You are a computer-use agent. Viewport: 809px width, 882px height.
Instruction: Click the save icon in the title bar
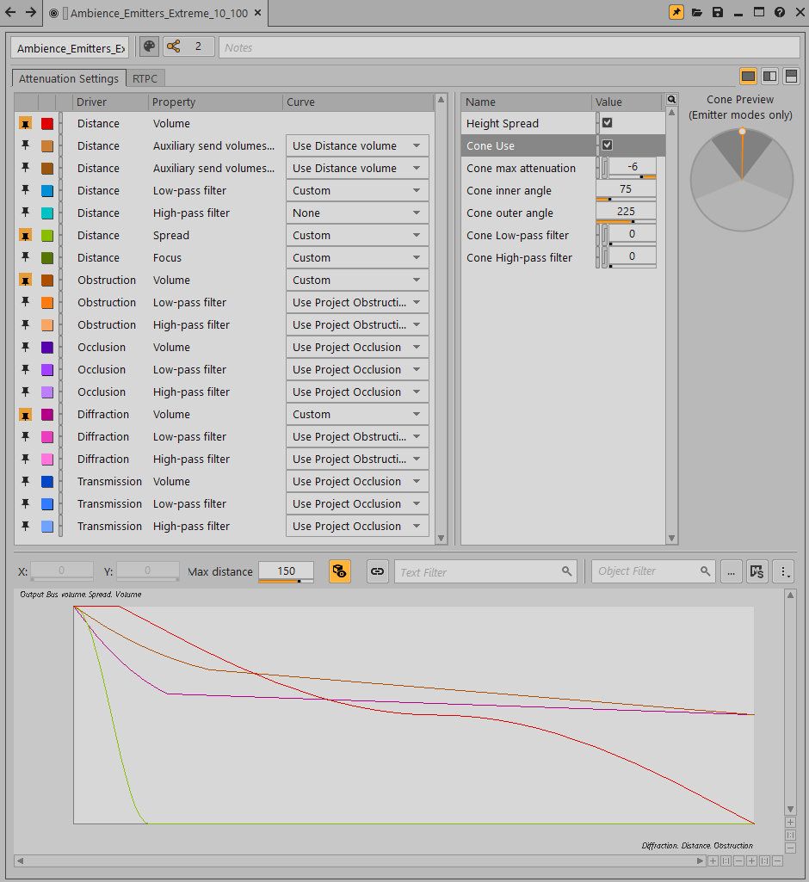pos(718,12)
